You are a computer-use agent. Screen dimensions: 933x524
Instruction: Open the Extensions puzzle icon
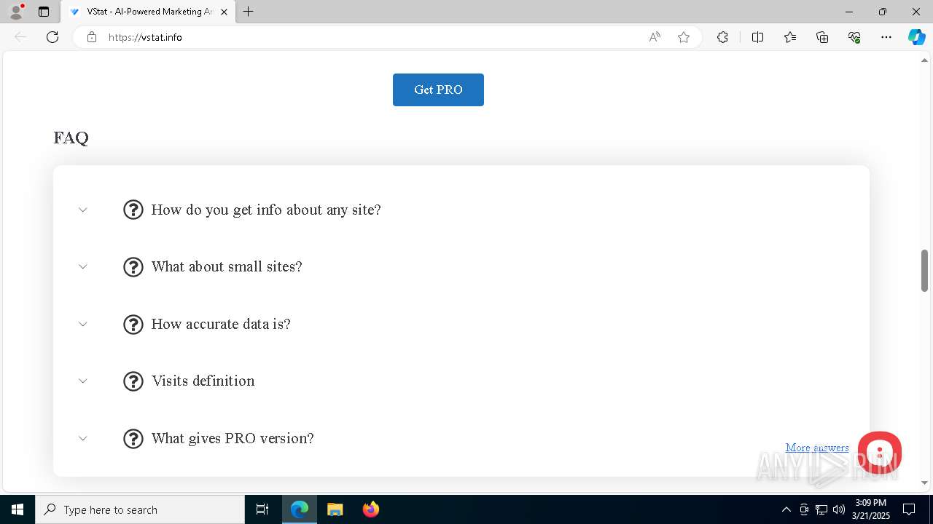[x=722, y=37]
